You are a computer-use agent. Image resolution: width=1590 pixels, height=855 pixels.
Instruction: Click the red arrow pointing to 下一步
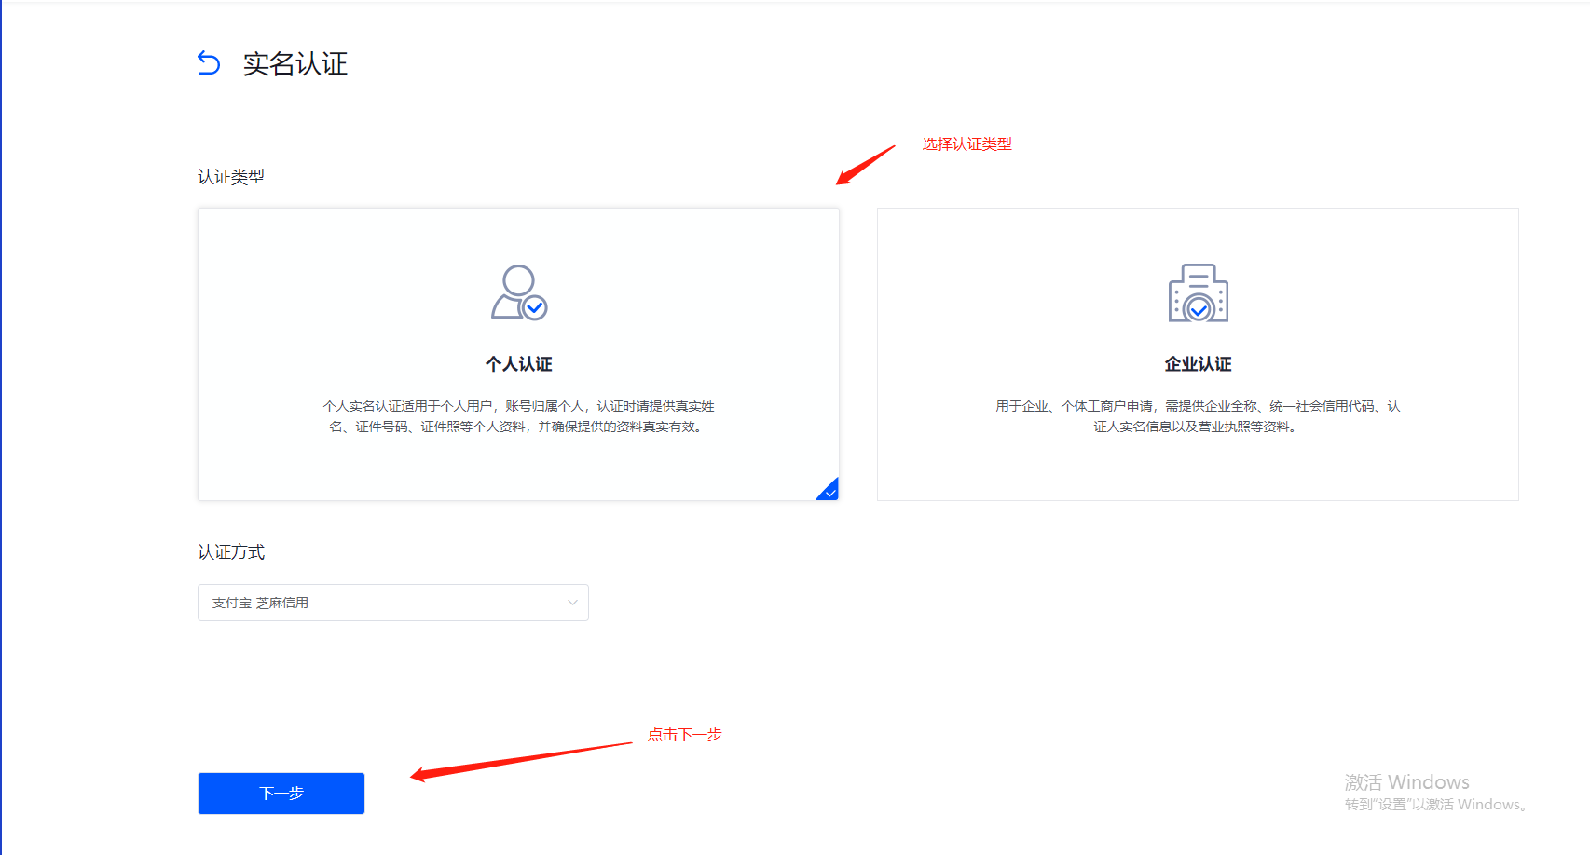coord(520,759)
